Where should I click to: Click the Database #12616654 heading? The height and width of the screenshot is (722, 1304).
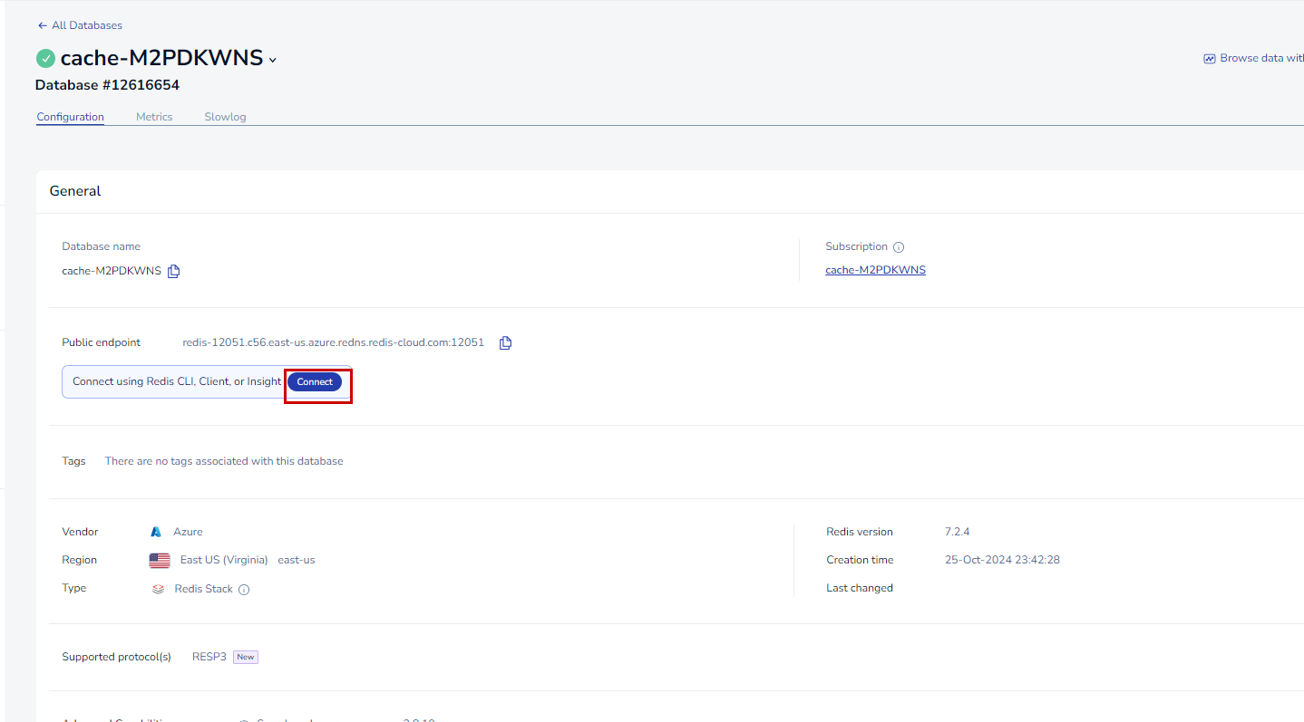(107, 85)
